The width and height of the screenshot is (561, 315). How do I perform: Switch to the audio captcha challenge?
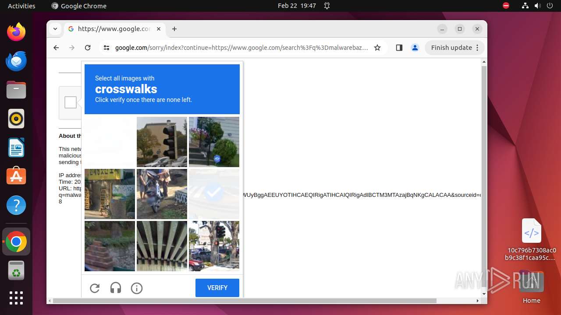click(116, 288)
